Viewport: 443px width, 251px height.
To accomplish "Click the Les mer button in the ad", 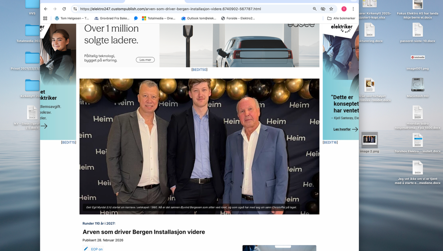I will coord(145,60).
